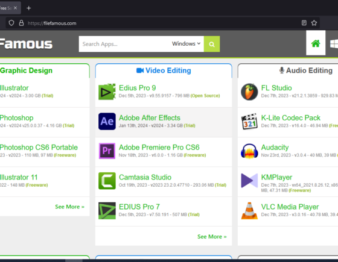Open the Photoshop CS6 Portable link
This screenshot has width=338, height=262.
point(39,148)
